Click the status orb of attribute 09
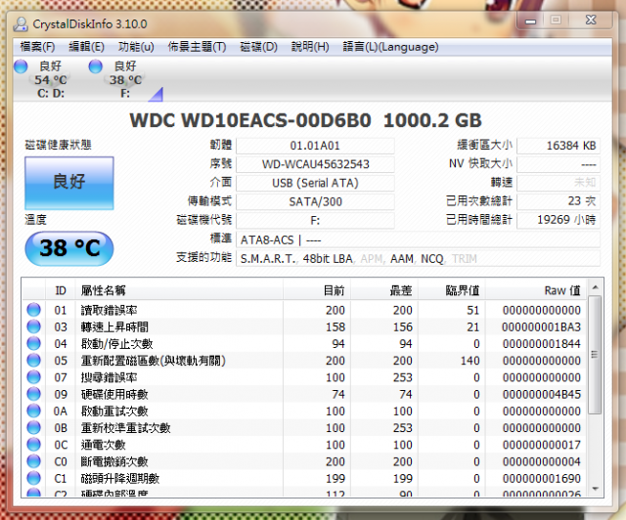626x520 pixels. pyautogui.click(x=34, y=394)
